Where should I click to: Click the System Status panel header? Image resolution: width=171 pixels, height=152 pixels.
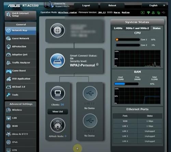tap(137, 22)
